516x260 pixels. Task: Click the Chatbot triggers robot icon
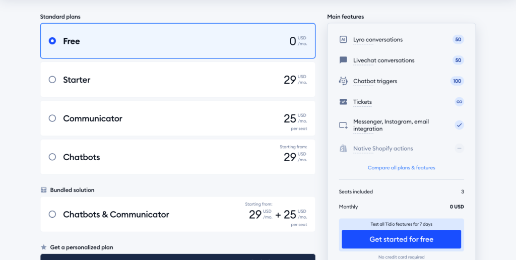tap(343, 81)
